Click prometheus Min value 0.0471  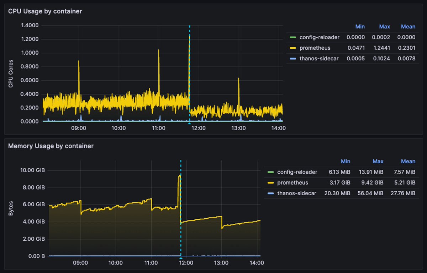click(x=356, y=48)
